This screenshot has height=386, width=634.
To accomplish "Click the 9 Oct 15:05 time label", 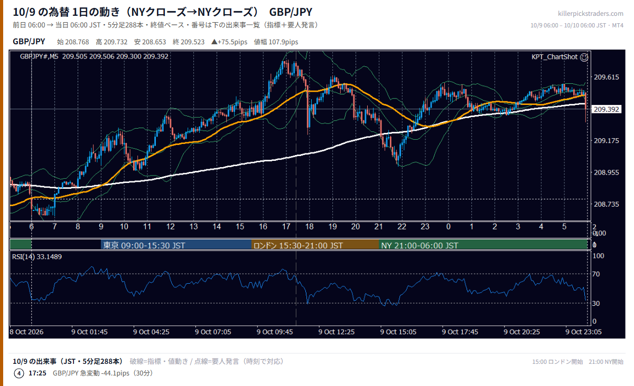I will tap(398, 332).
